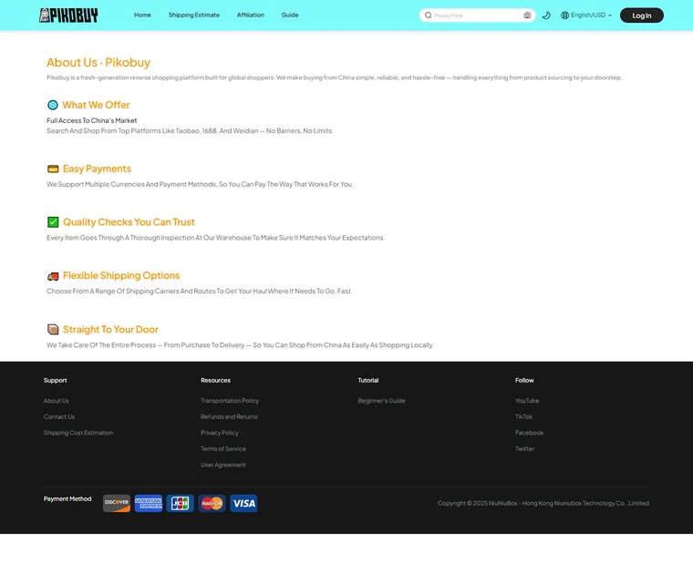The width and height of the screenshot is (693, 583).
Task: Click the globe language icon
Action: [x=564, y=15]
